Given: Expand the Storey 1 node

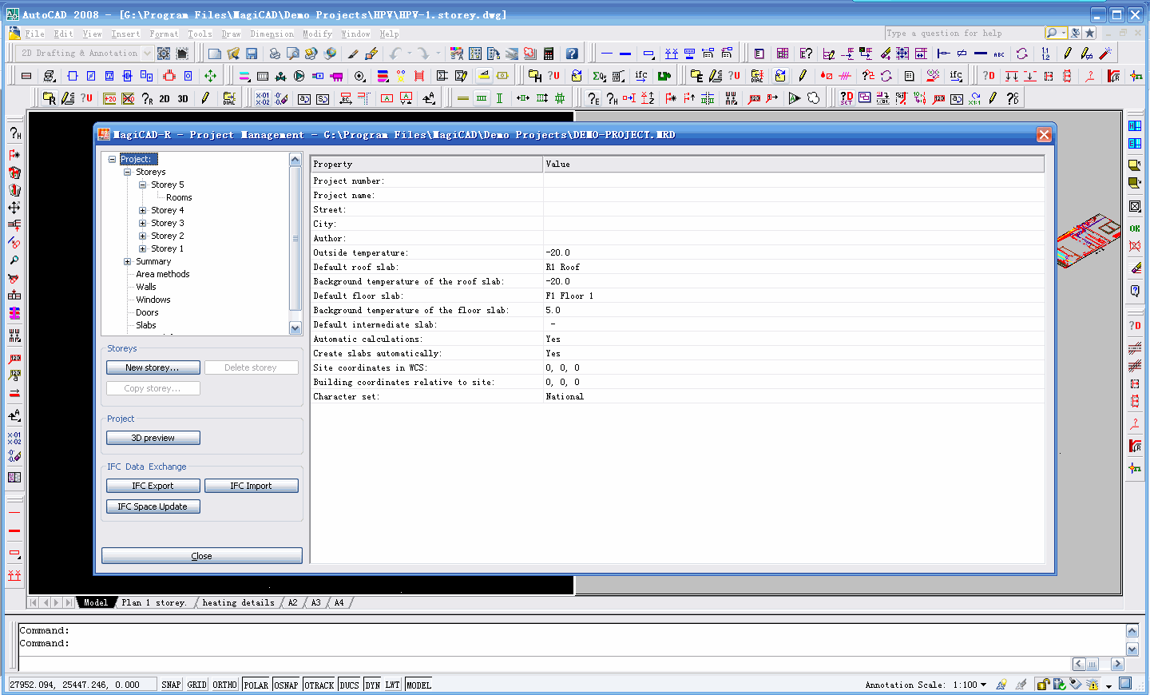Looking at the screenshot, I should point(142,248).
